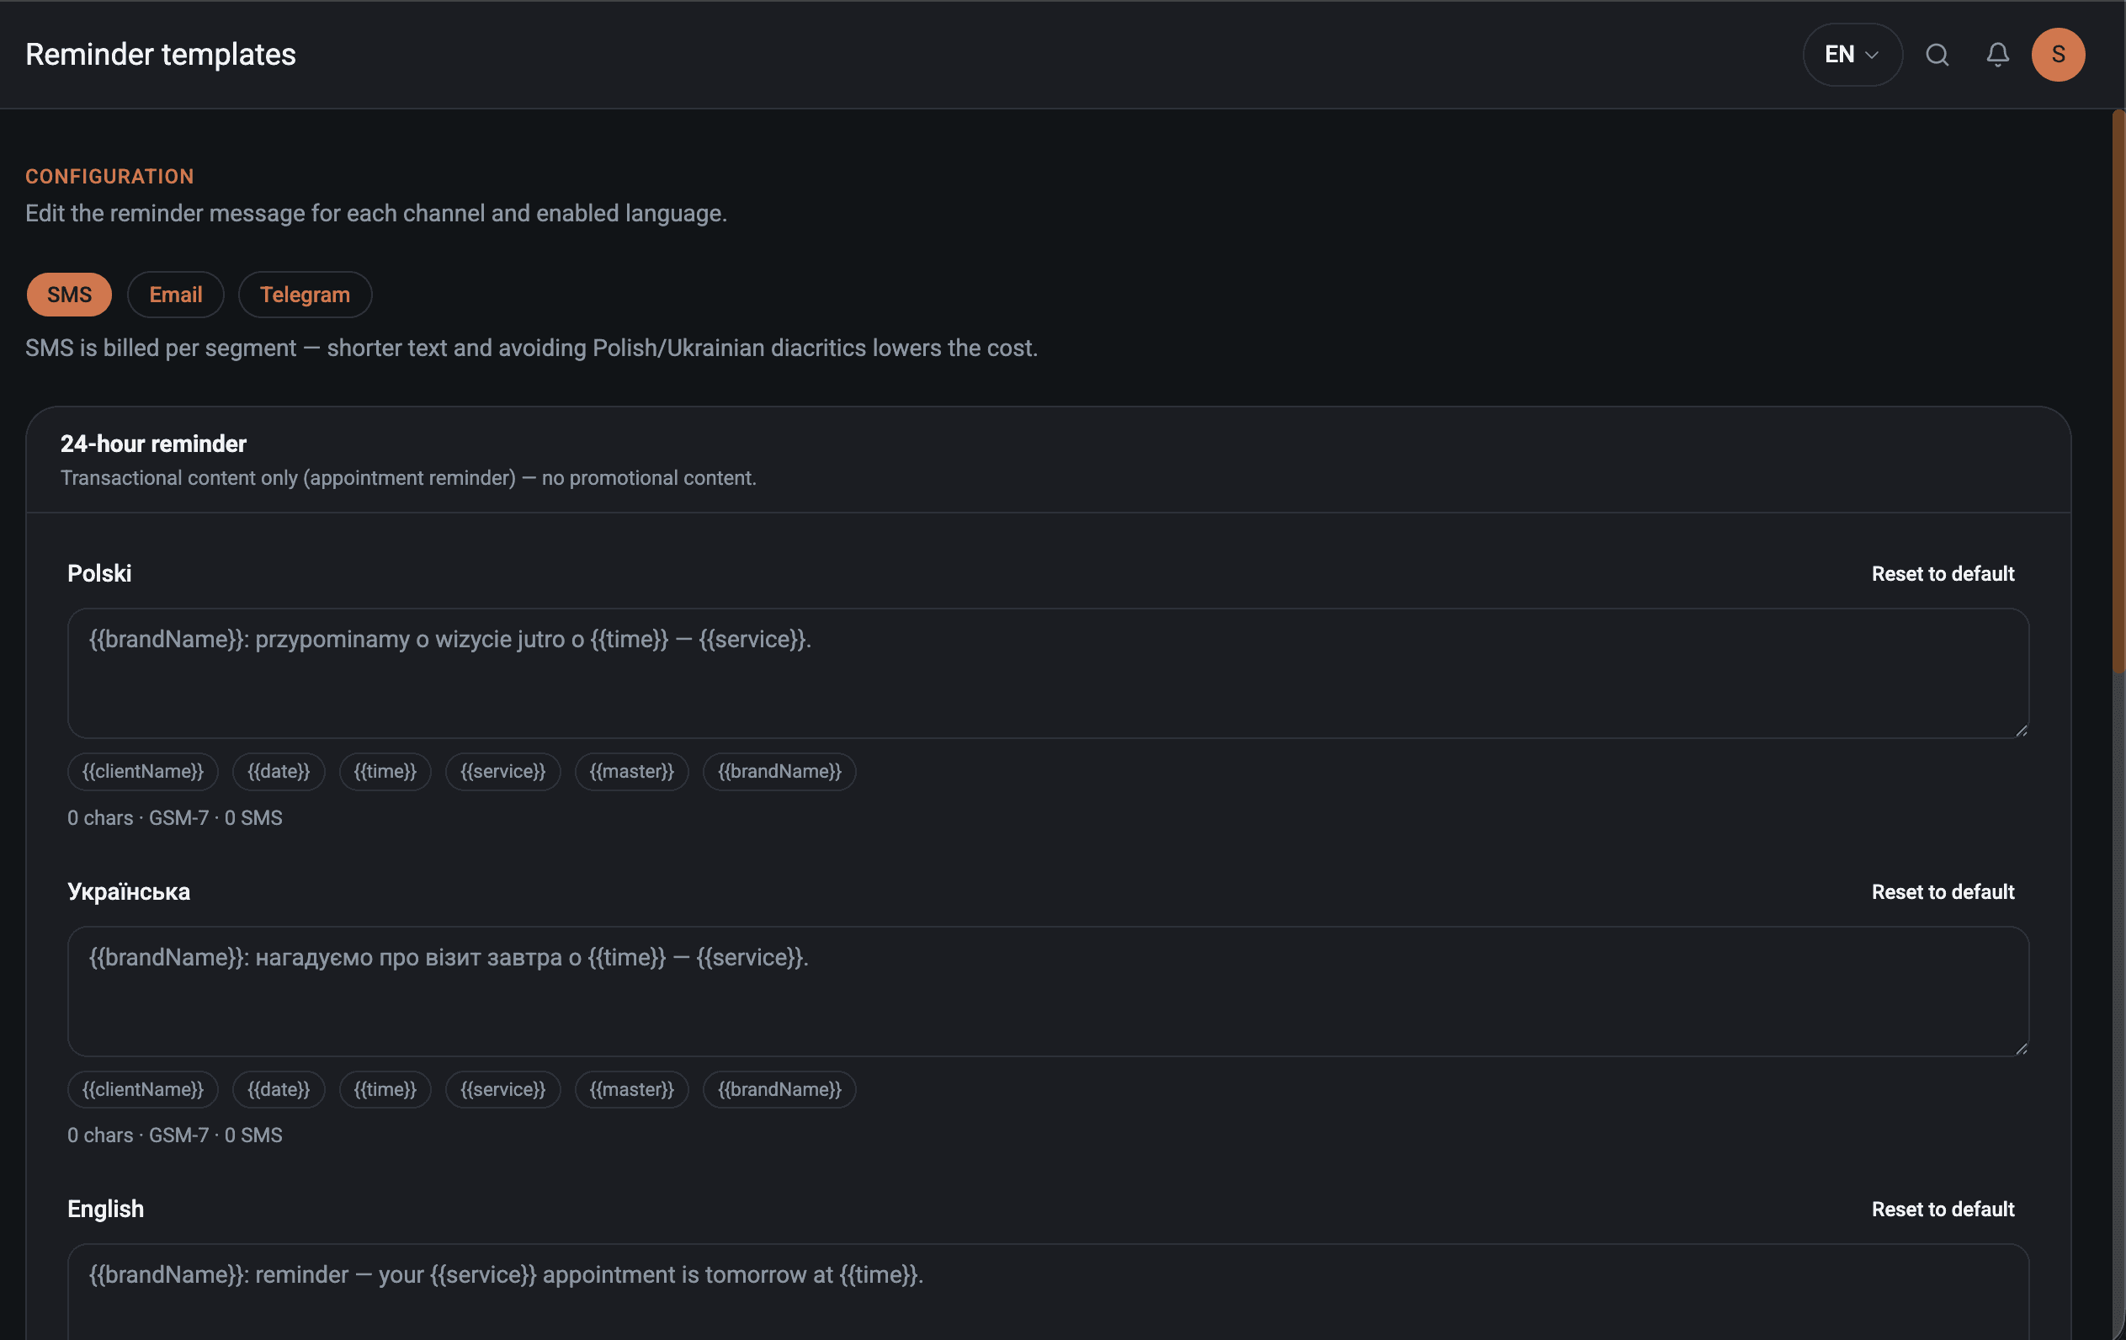Image resolution: width=2126 pixels, height=1340 pixels.
Task: Open the notifications bell
Action: [x=1998, y=55]
